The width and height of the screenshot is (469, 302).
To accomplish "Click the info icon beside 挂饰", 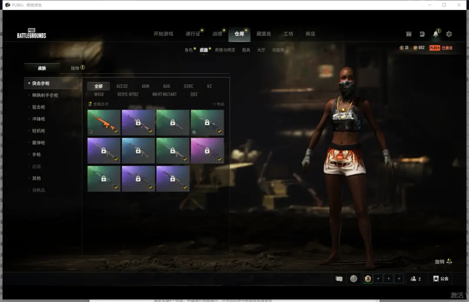I will (x=83, y=68).
